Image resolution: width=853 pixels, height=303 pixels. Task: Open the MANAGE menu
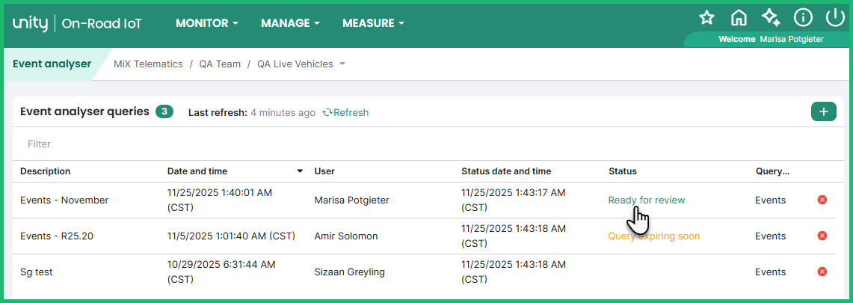pyautogui.click(x=290, y=23)
